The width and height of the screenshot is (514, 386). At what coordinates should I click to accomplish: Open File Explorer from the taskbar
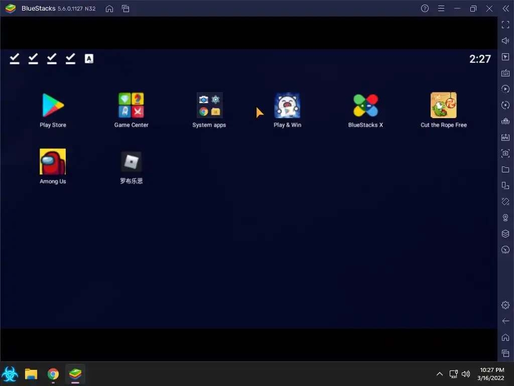(x=31, y=374)
